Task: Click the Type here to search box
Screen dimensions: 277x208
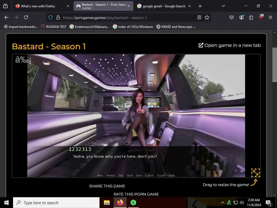Action: click(x=56, y=203)
